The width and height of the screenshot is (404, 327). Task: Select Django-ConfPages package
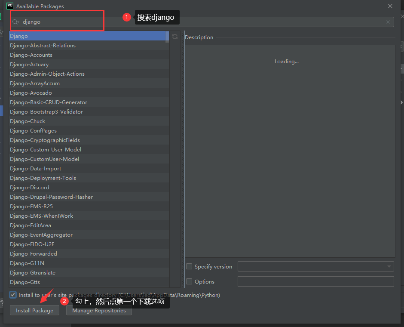tap(89, 131)
